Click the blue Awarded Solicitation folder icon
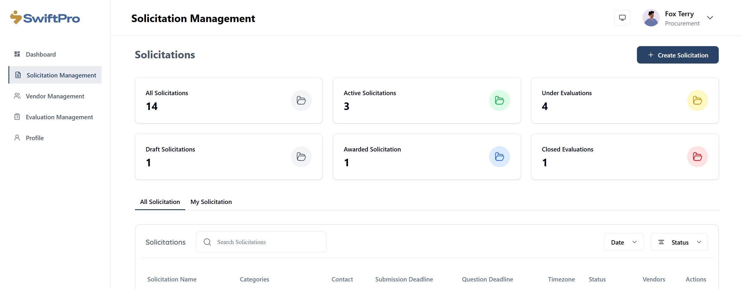Screen dimensions: 742x289 click(x=499, y=157)
